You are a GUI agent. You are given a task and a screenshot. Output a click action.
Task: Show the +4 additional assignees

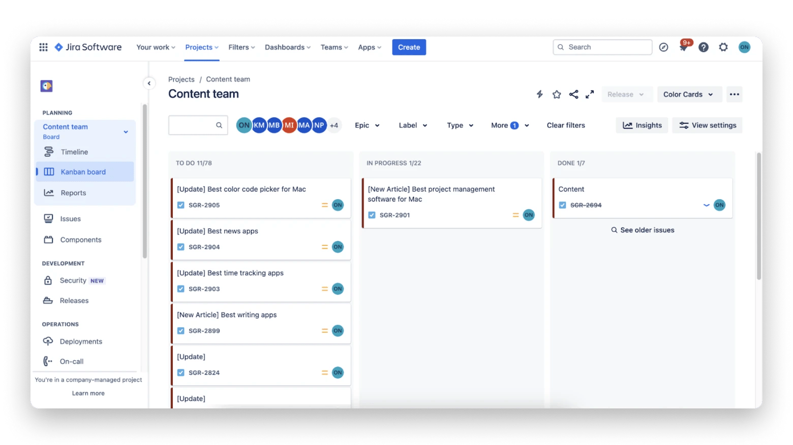334,125
